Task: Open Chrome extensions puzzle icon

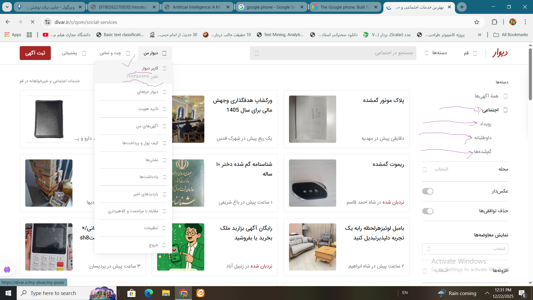Action: point(494,22)
